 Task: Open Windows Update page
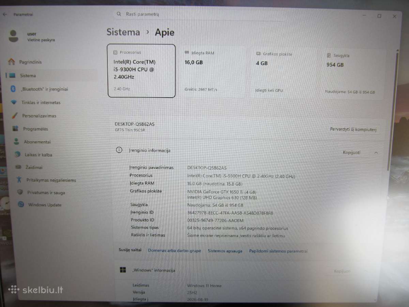[45, 205]
